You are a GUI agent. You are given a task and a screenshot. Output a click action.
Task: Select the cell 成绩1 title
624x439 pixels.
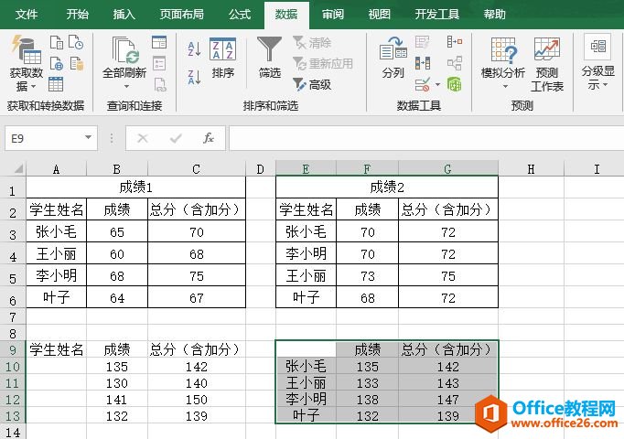pyautogui.click(x=137, y=187)
